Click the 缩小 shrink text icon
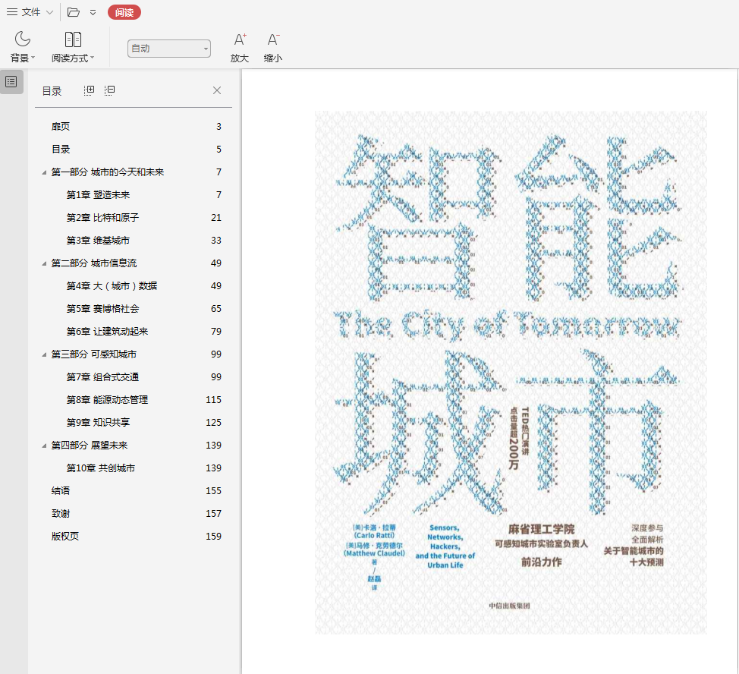 click(273, 39)
